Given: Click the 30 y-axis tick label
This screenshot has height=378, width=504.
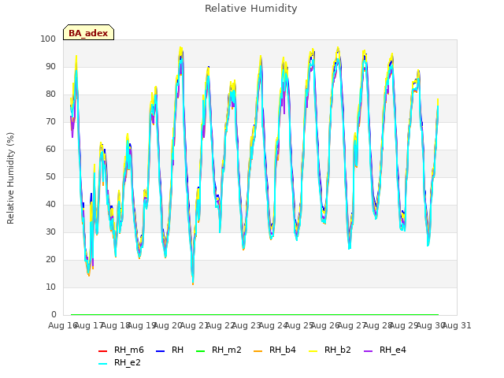Looking at the screenshot, I should point(50,232).
